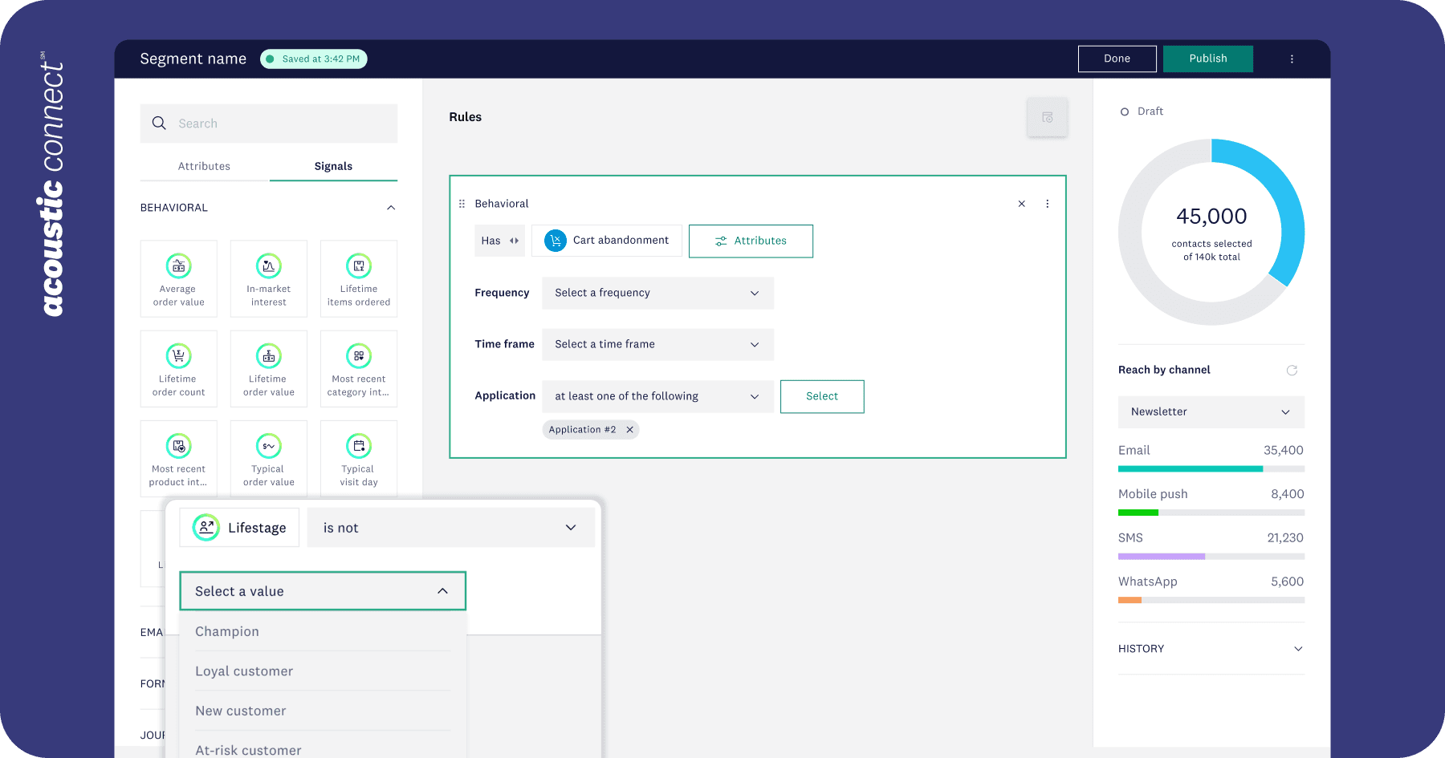Switch to the Attributes tab
The height and width of the screenshot is (758, 1445).
(204, 166)
